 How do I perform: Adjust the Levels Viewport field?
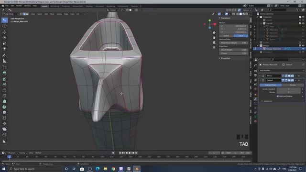tap(289, 89)
